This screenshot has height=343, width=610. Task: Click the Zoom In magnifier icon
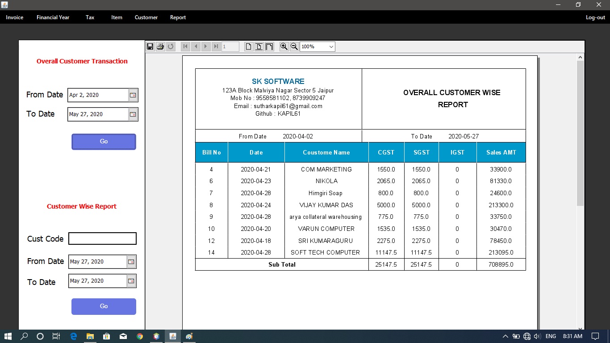284,46
